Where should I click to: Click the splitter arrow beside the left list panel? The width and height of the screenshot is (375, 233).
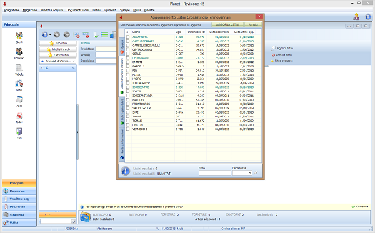click(x=77, y=132)
